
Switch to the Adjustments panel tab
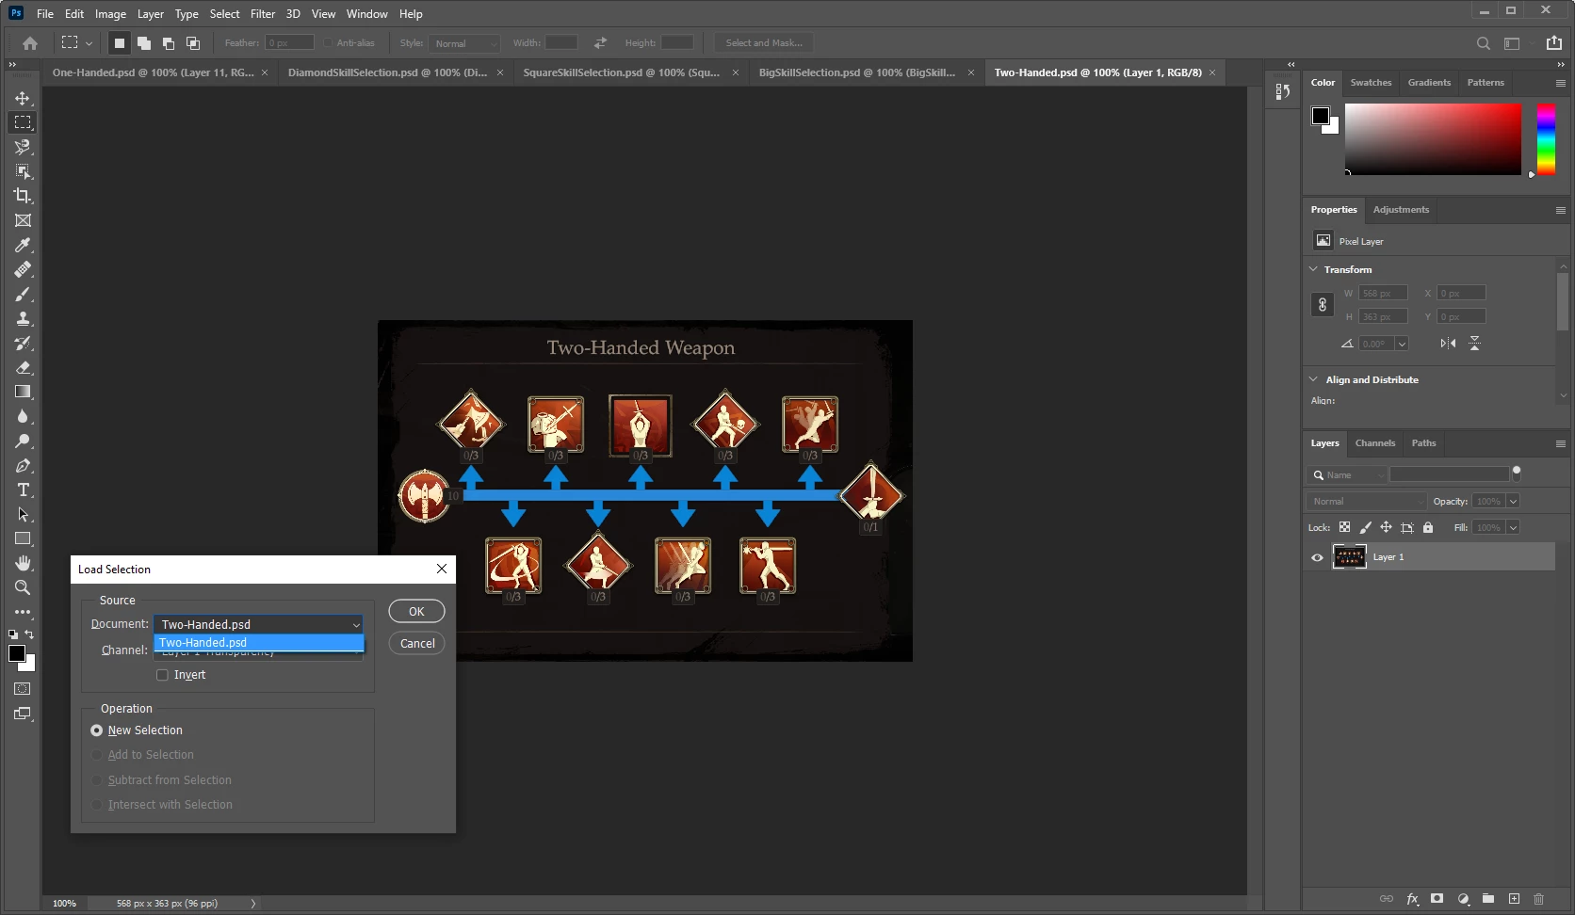(x=1401, y=210)
